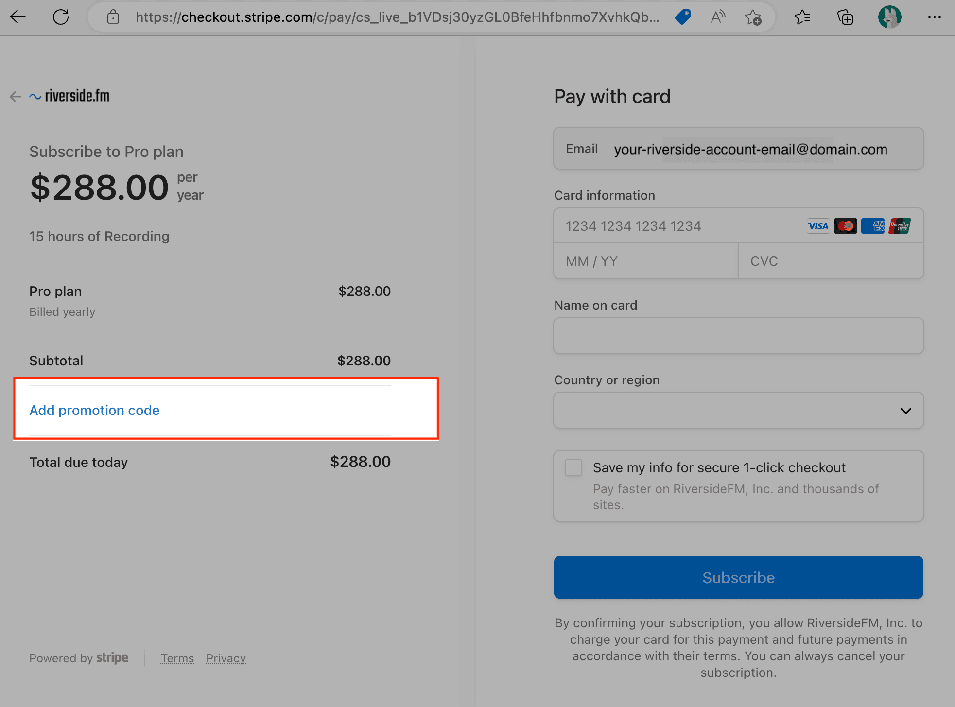Add this page to favorites
The width and height of the screenshot is (955, 707).
pos(753,17)
